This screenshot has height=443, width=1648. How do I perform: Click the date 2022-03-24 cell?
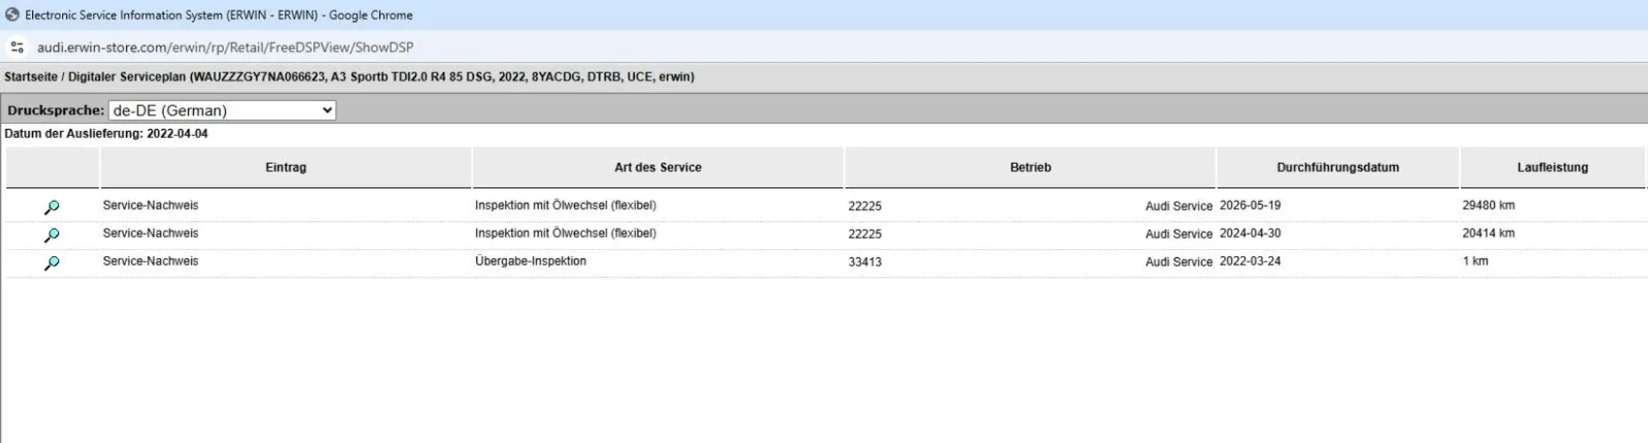pos(1250,261)
